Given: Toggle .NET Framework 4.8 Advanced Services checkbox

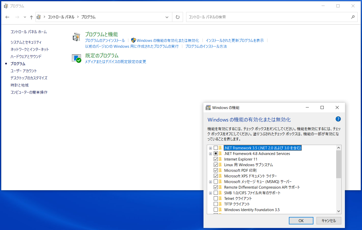Looking at the screenshot, I should pos(216,153).
